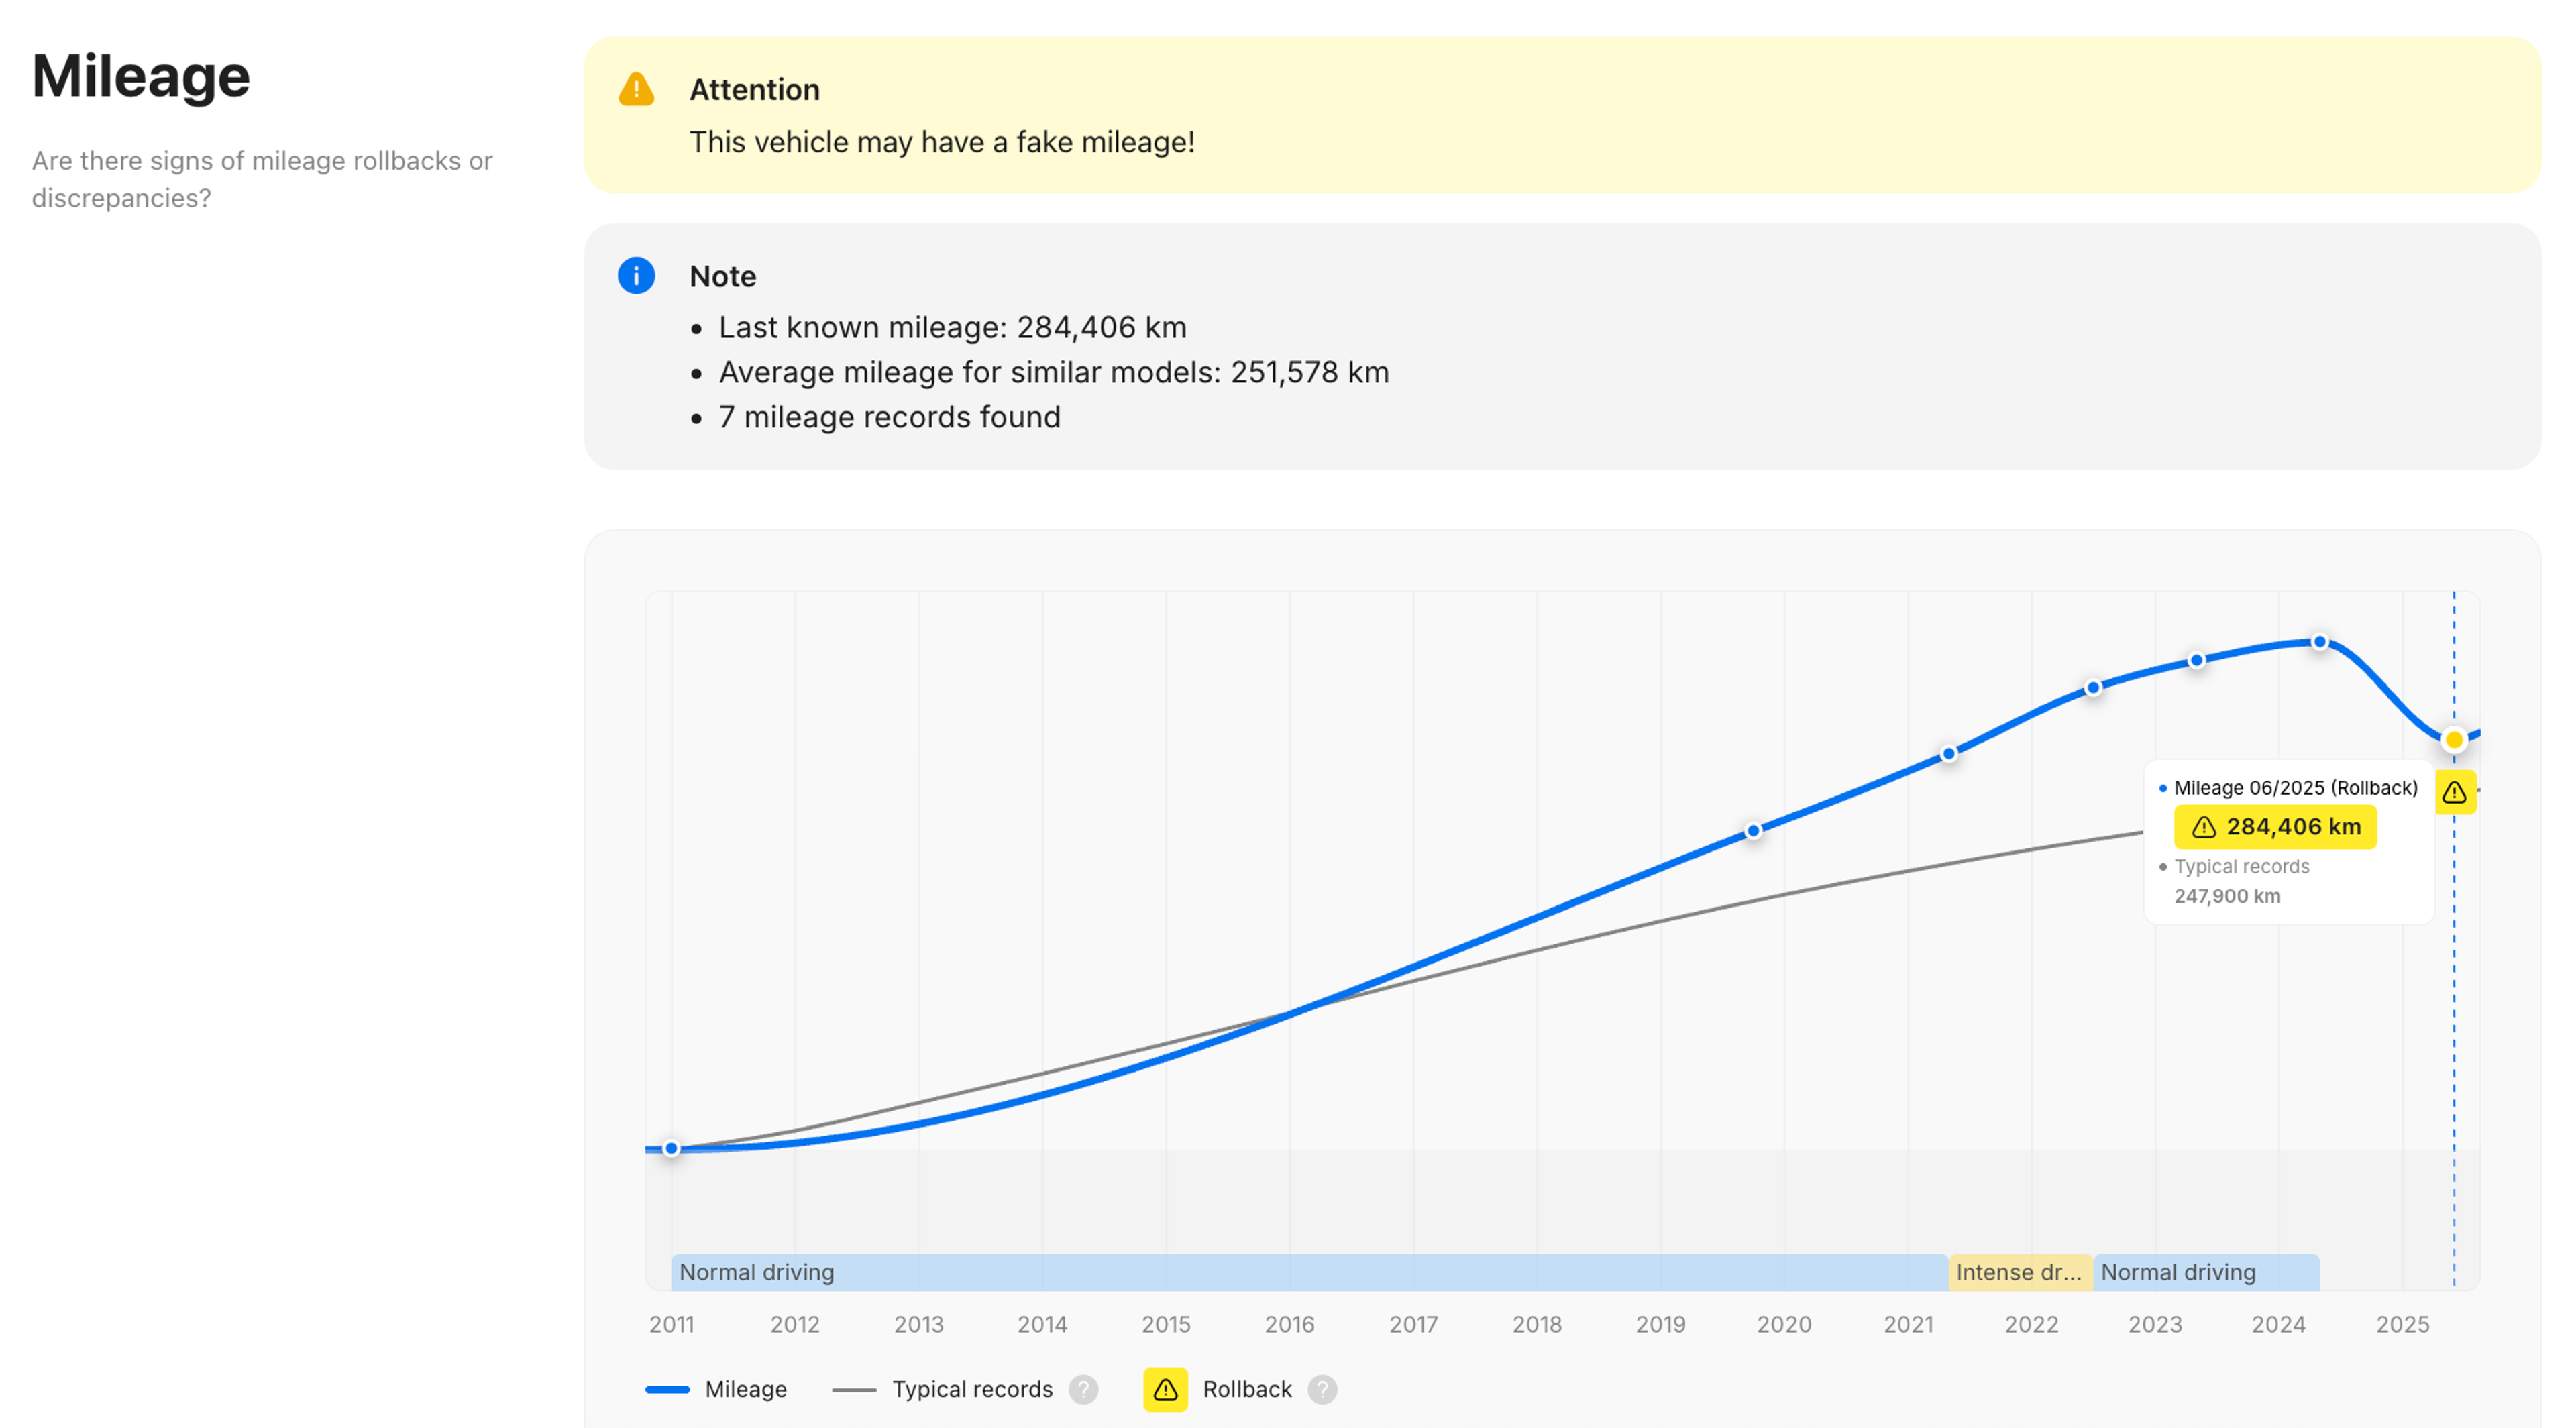Open help icon next to Typical records
Image resolution: width=2576 pixels, height=1428 pixels.
tap(1083, 1389)
